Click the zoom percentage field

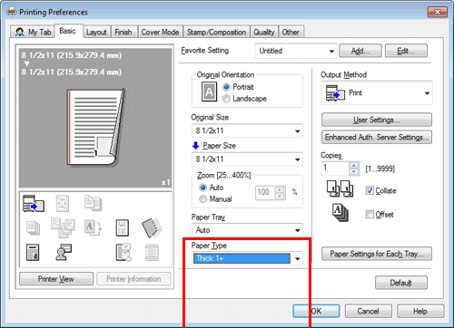coord(265,192)
